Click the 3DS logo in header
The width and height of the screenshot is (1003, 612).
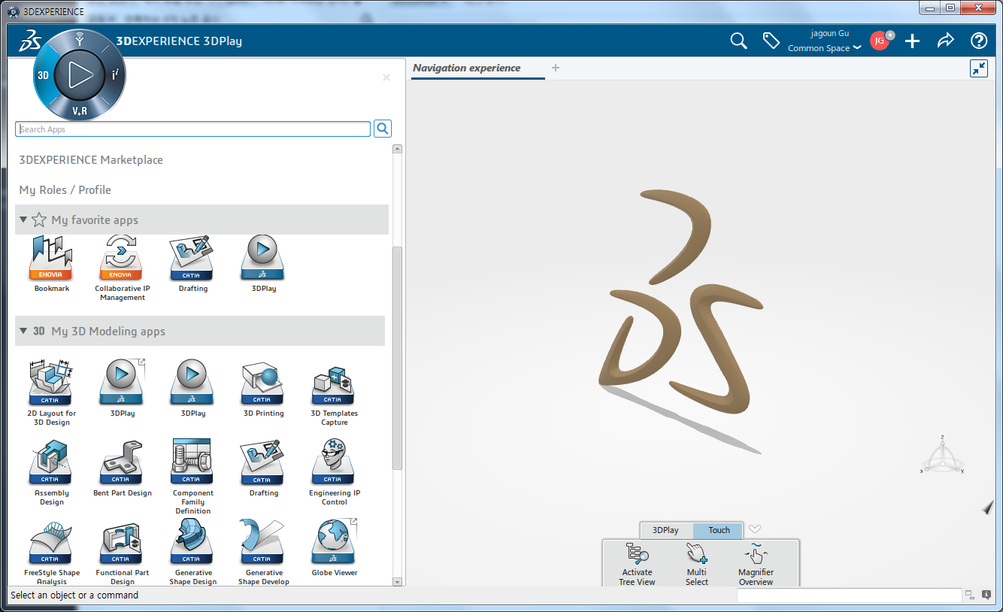click(x=29, y=41)
